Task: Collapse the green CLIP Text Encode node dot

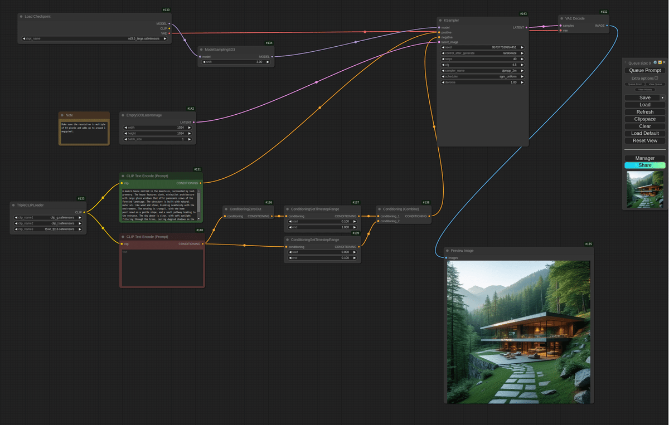Action: pos(123,175)
